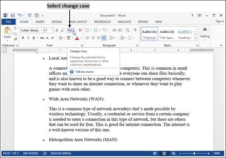Click the Center alignment icon
This screenshot has width=226, height=158.
click(x=93, y=38)
